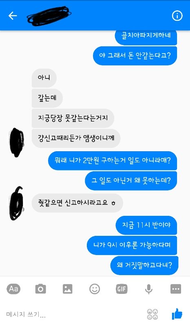Image resolution: width=190 pixels, height=327 pixels.
Task: Send a thumbs-up like
Action: (177, 314)
